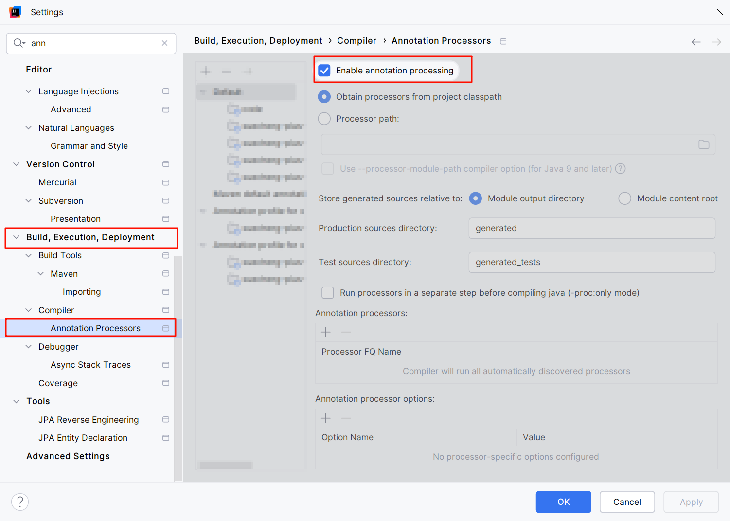The height and width of the screenshot is (521, 730).
Task: Click the Production sources directory field
Action: [x=592, y=228]
